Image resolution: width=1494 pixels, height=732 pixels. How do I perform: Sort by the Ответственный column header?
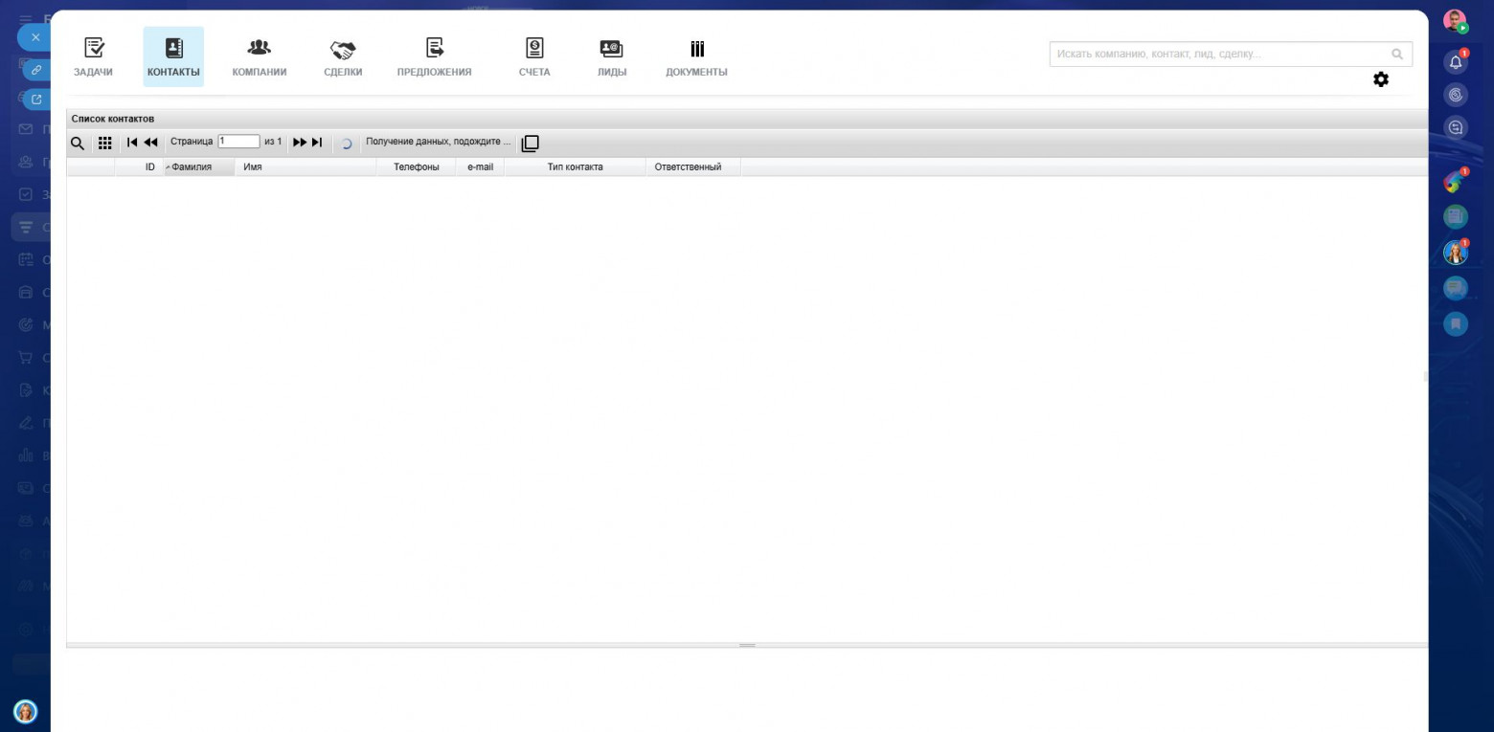click(688, 166)
